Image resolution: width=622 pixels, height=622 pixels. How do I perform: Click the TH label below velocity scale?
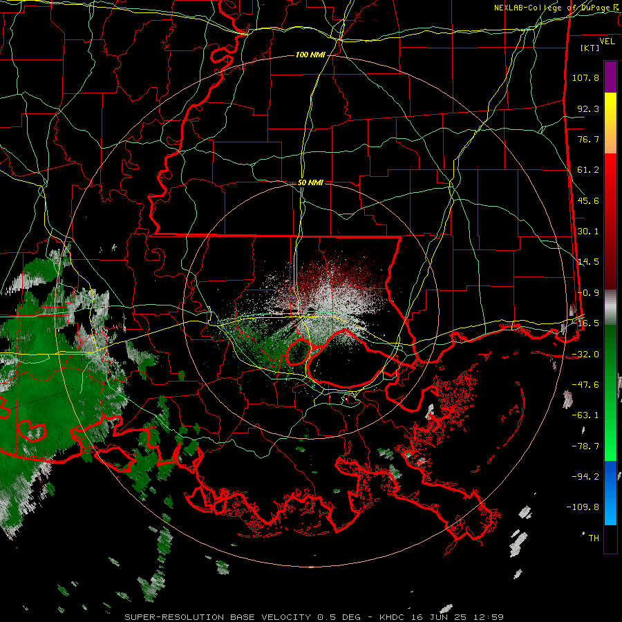coord(594,538)
